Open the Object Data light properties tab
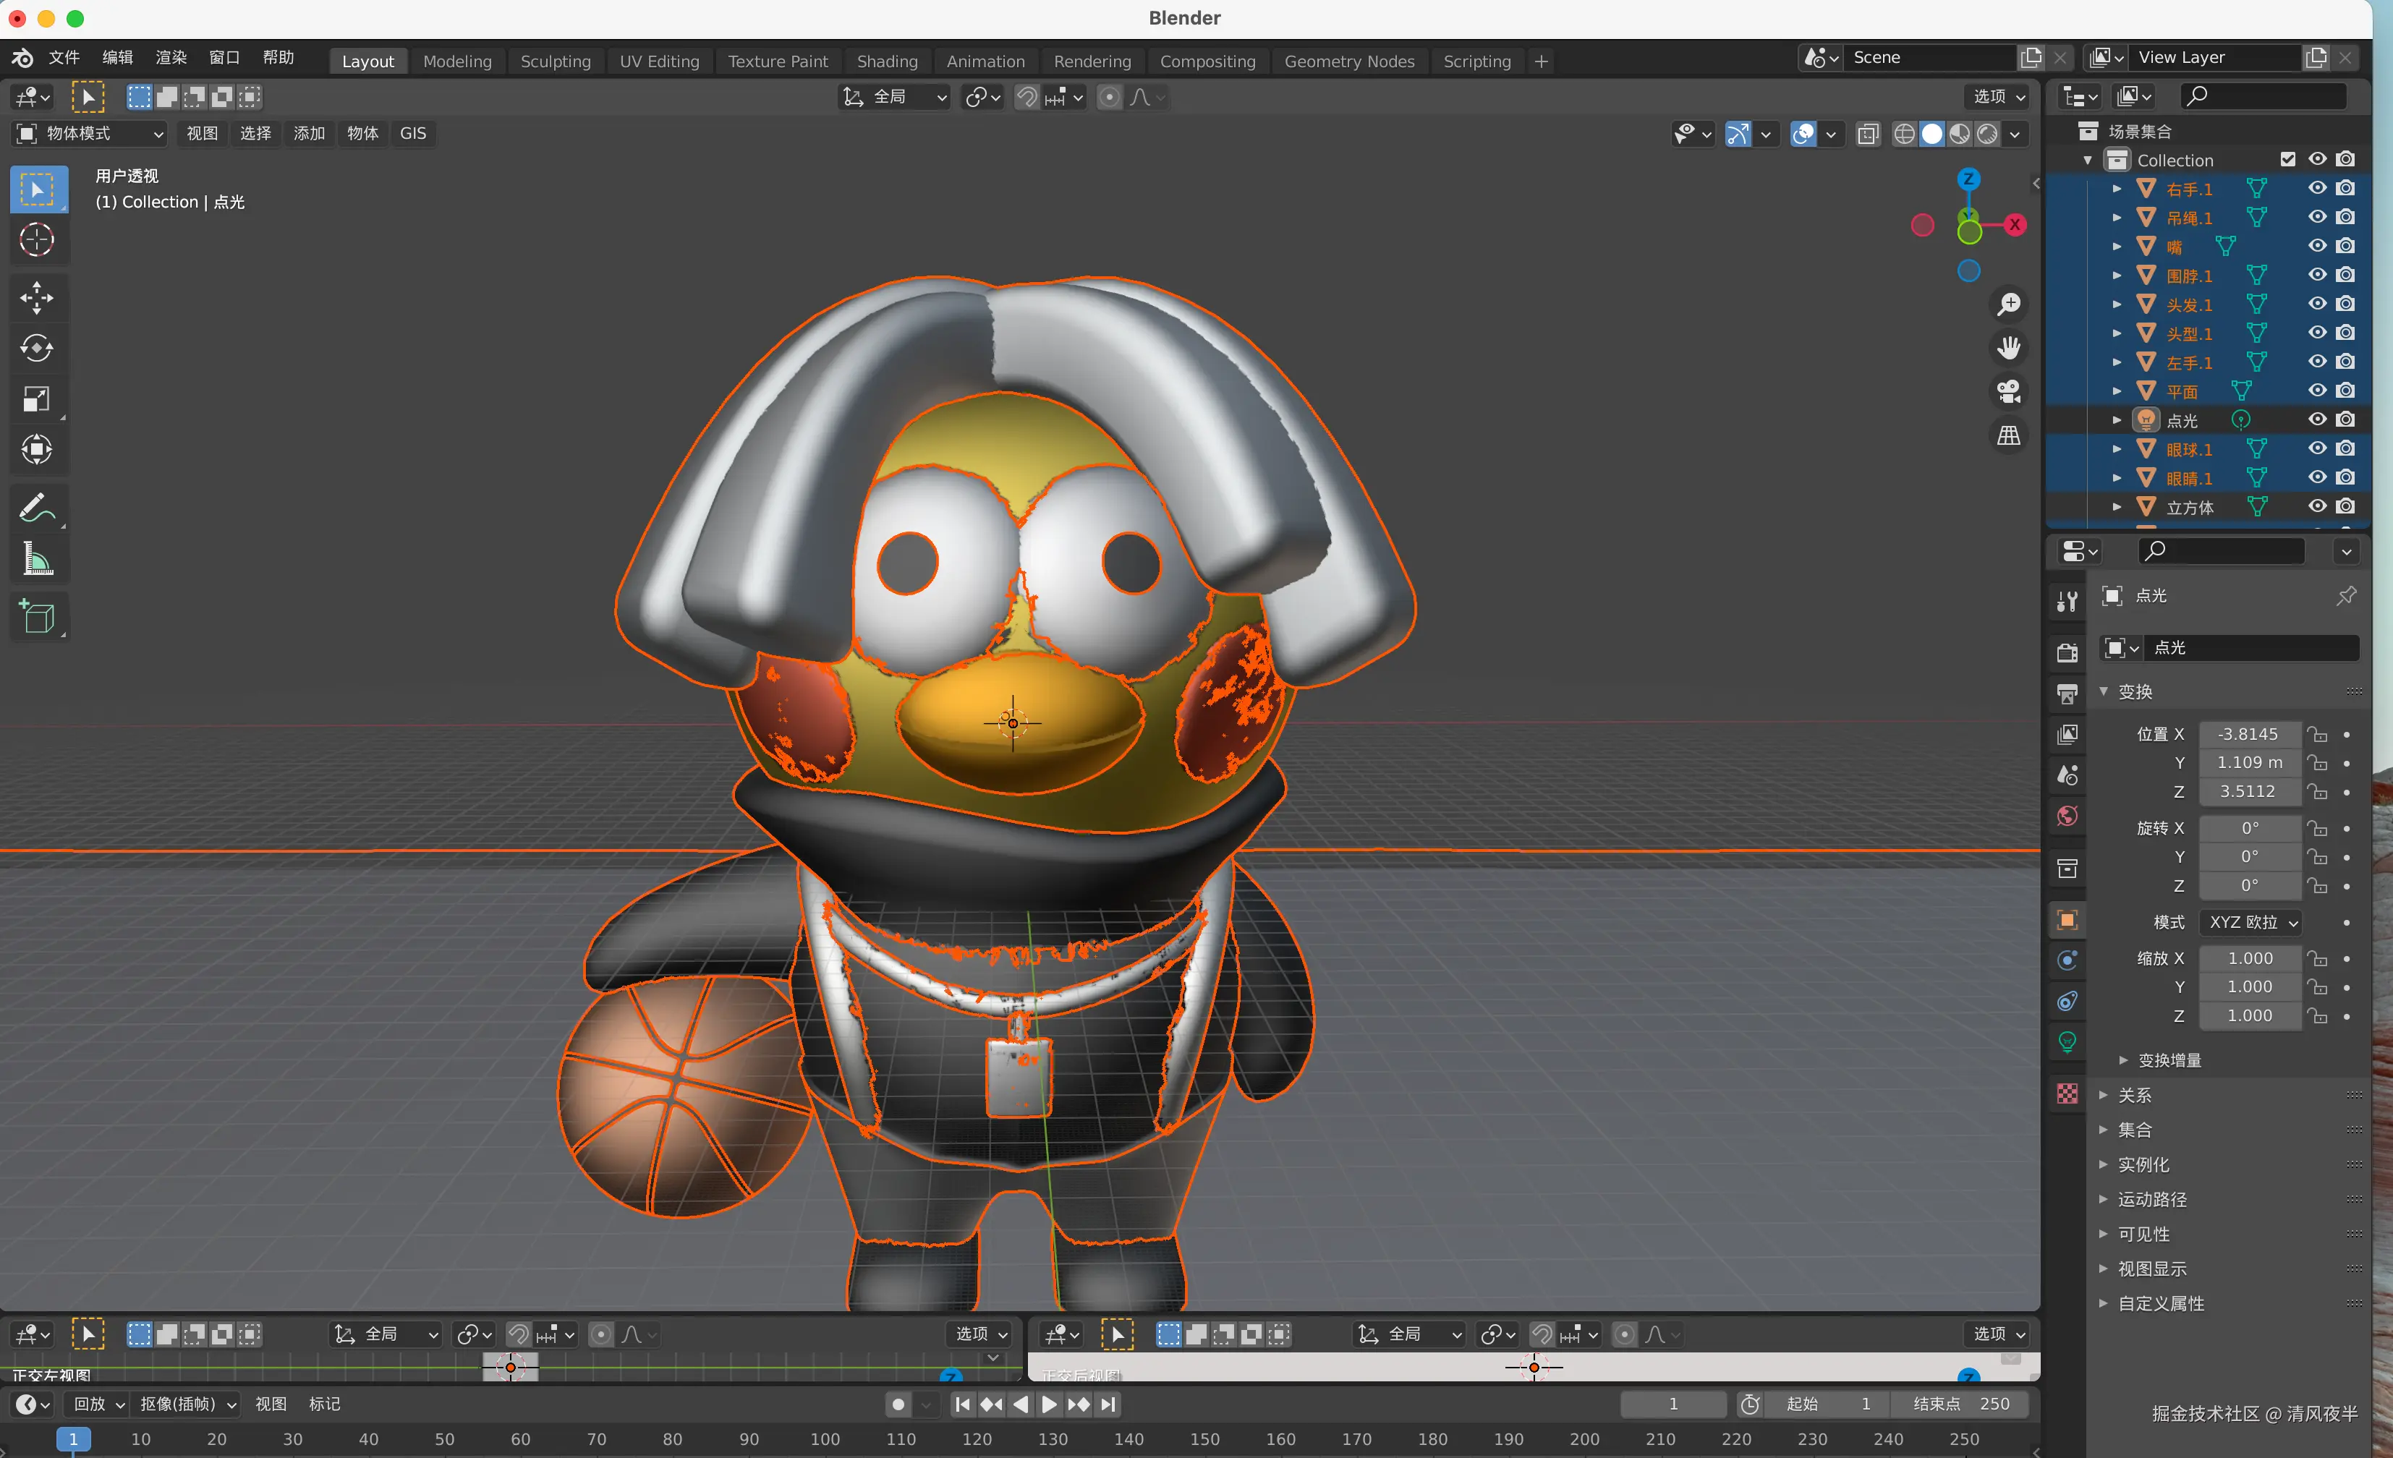Viewport: 2393px width, 1458px height. pyautogui.click(x=2067, y=1043)
